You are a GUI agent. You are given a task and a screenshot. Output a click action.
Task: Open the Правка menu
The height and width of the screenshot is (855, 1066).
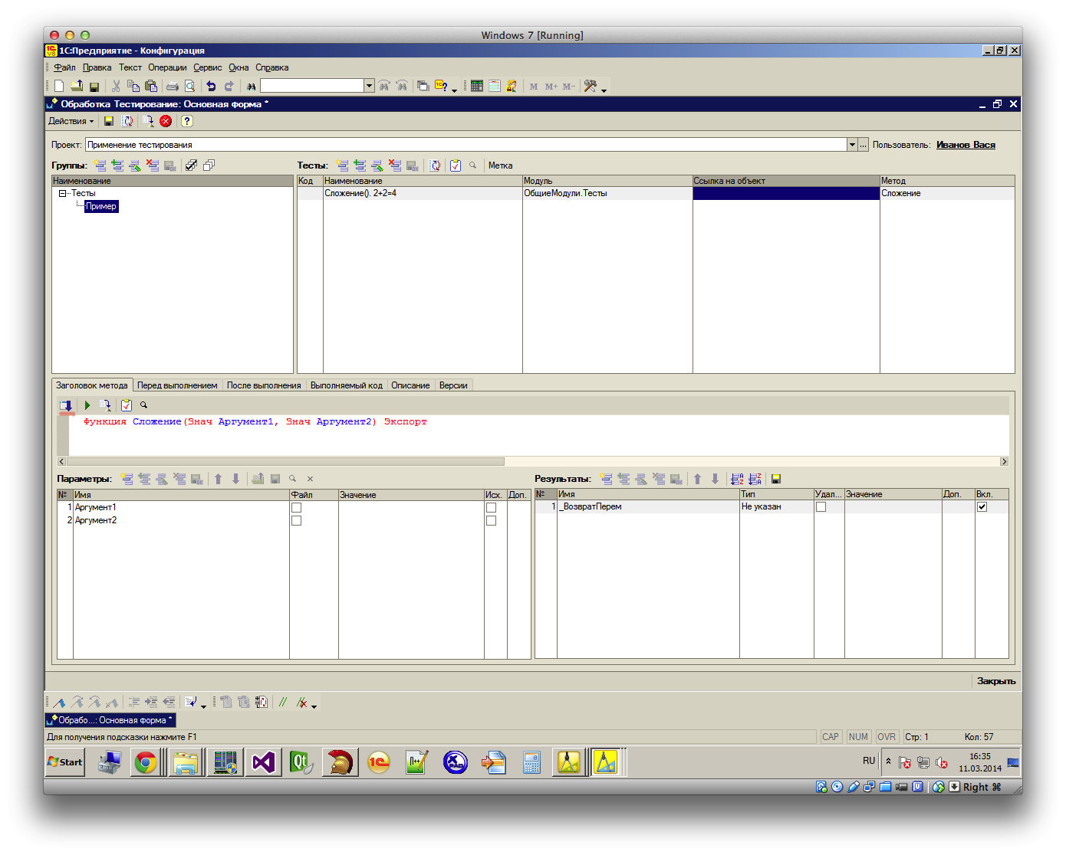click(x=97, y=67)
